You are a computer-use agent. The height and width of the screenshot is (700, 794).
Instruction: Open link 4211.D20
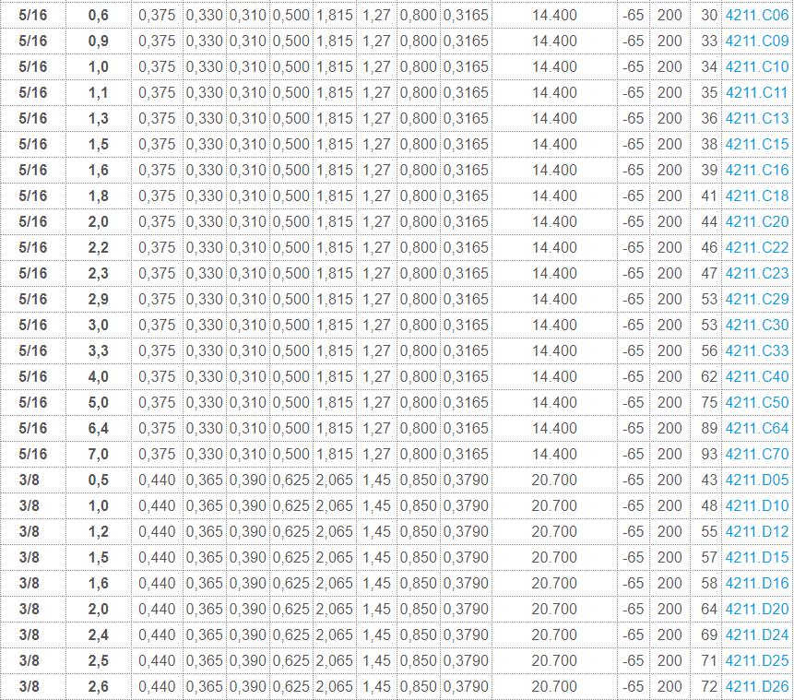pos(756,610)
